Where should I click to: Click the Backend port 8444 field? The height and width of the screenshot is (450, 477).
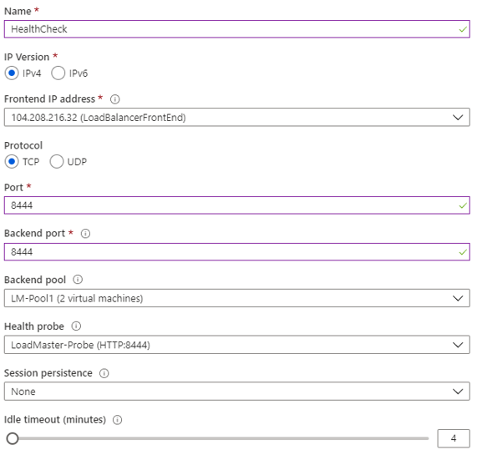pos(237,252)
